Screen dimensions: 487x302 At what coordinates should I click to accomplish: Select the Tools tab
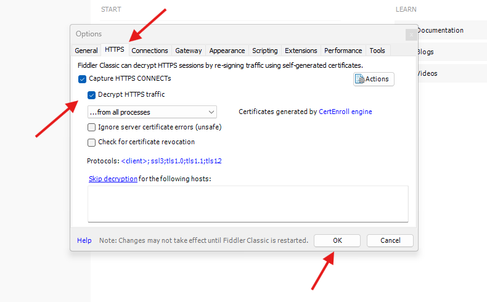(377, 51)
